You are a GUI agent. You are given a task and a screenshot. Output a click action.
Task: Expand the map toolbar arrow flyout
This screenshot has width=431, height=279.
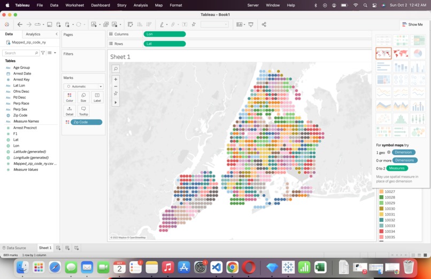116,102
